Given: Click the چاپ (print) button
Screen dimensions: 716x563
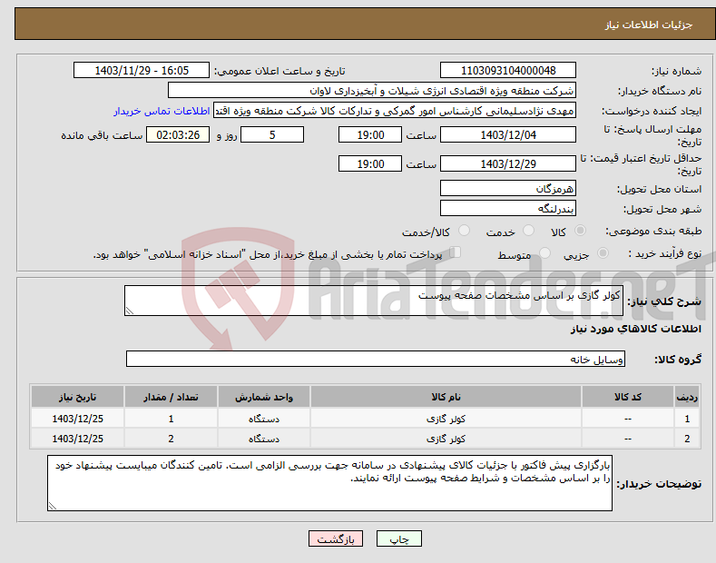Looking at the screenshot, I should (x=398, y=538).
